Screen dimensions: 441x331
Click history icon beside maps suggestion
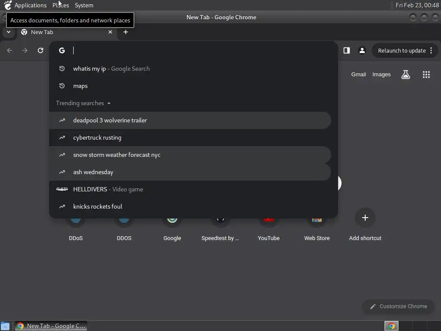(x=62, y=86)
